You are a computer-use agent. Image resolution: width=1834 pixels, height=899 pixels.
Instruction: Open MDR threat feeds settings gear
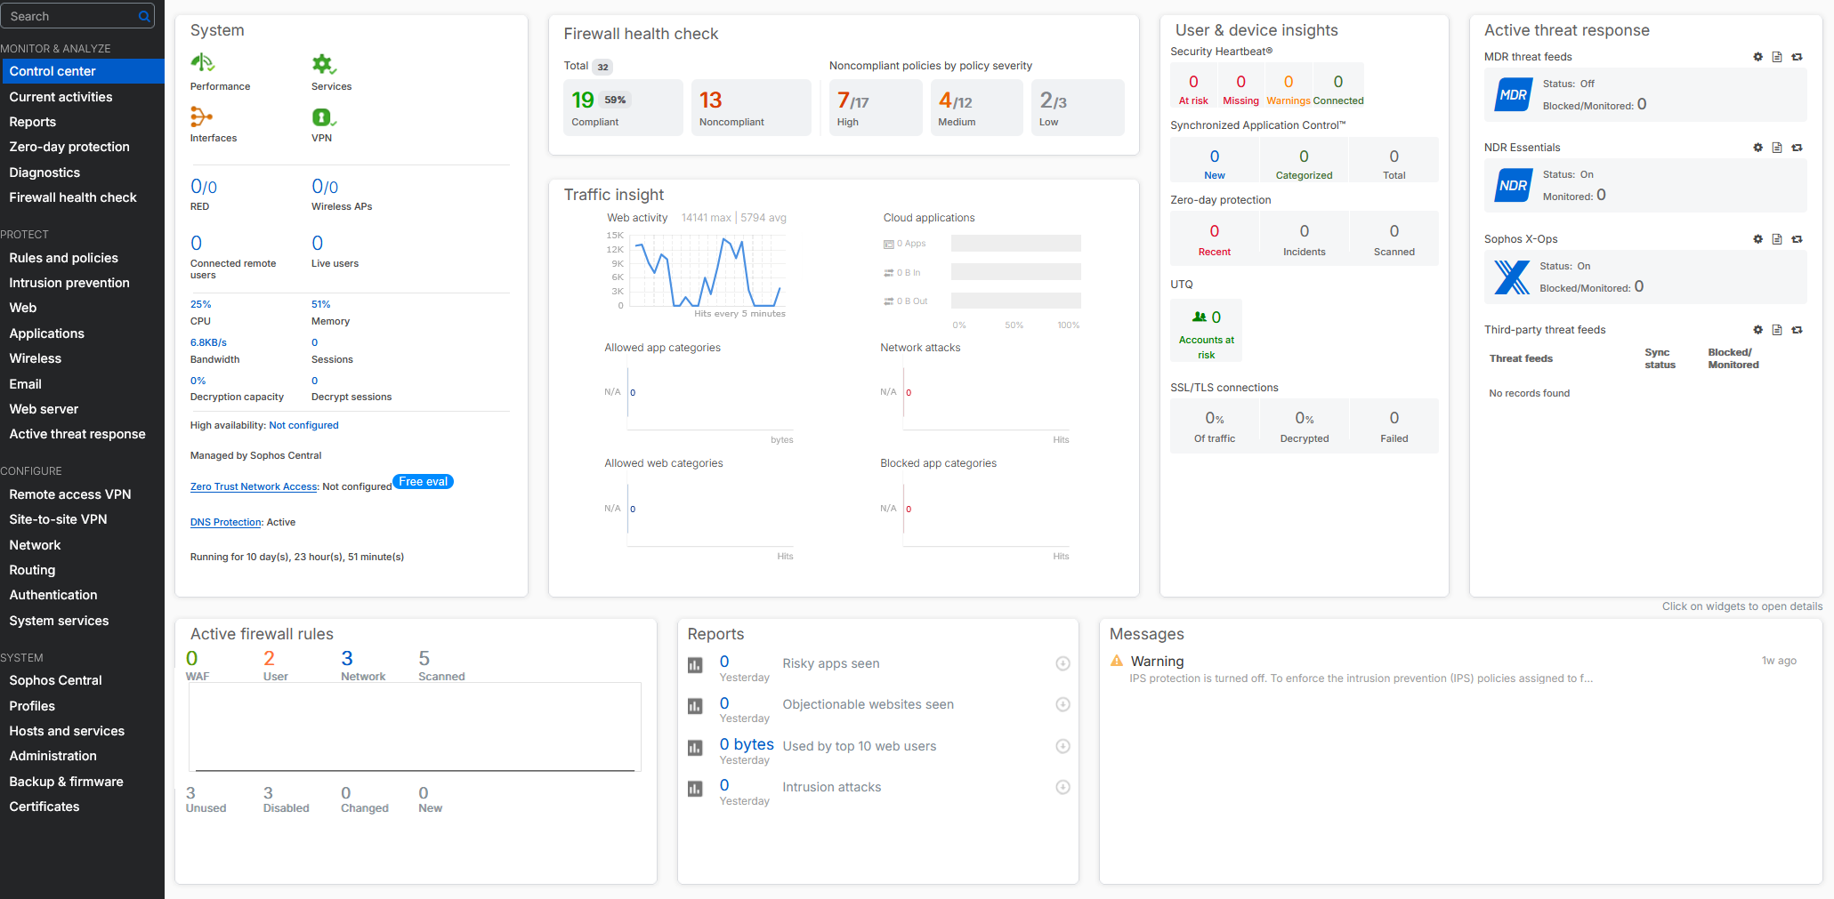point(1757,57)
